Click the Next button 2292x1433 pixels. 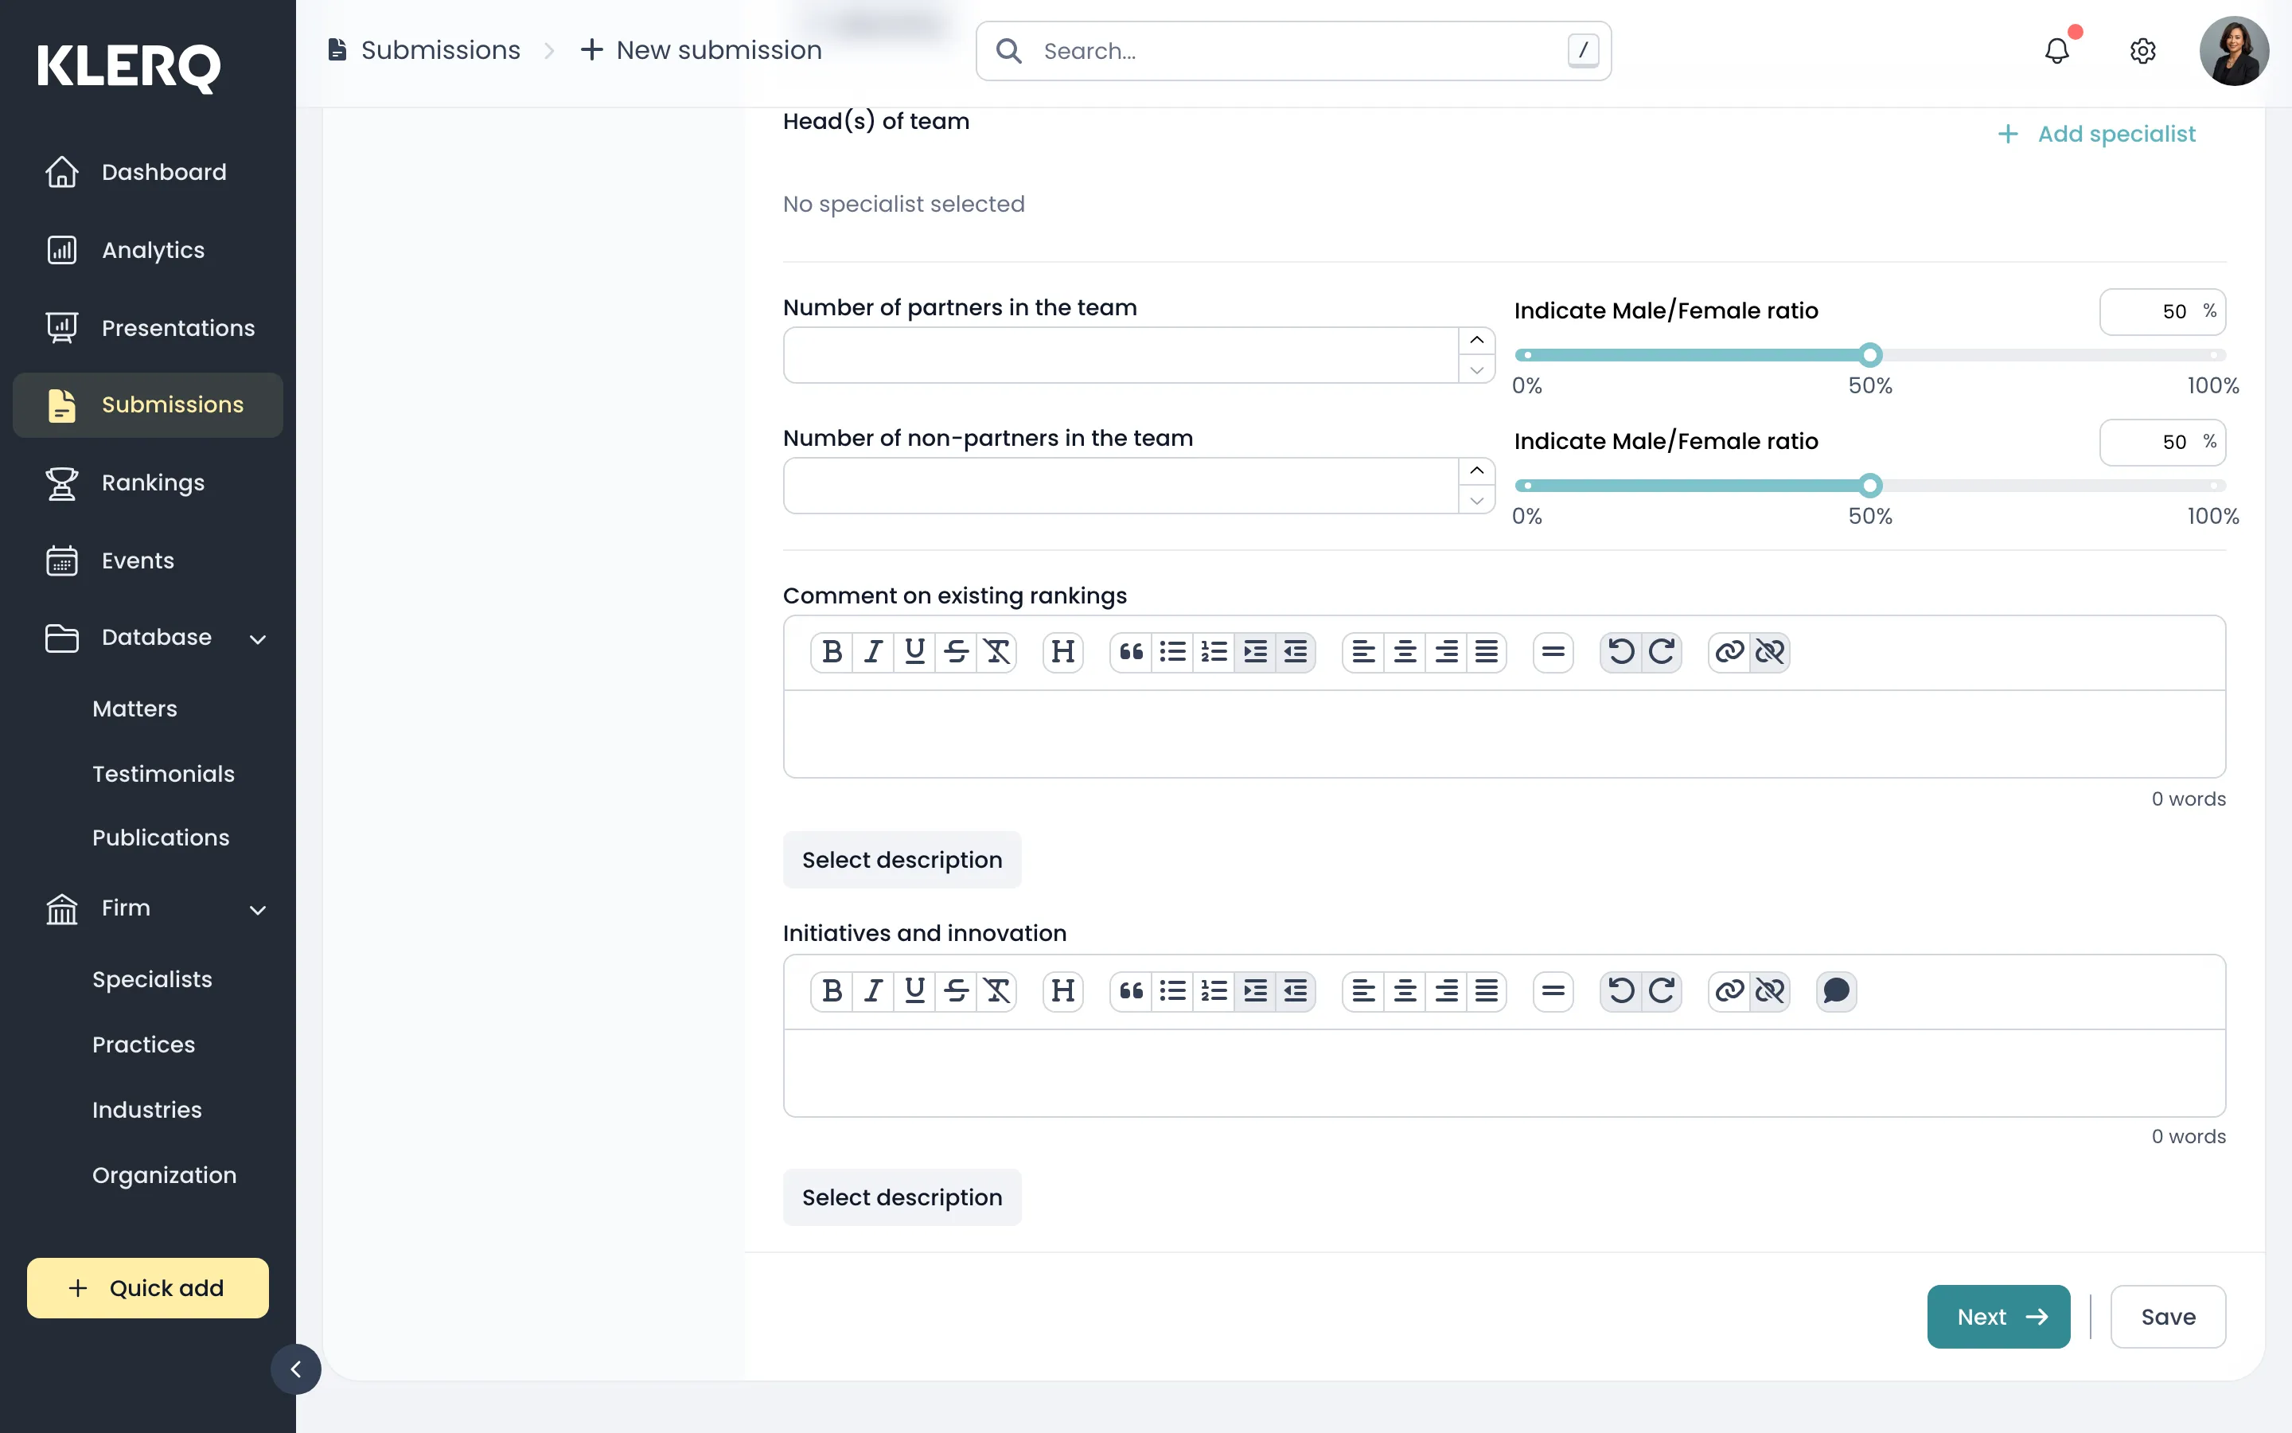click(1998, 1317)
